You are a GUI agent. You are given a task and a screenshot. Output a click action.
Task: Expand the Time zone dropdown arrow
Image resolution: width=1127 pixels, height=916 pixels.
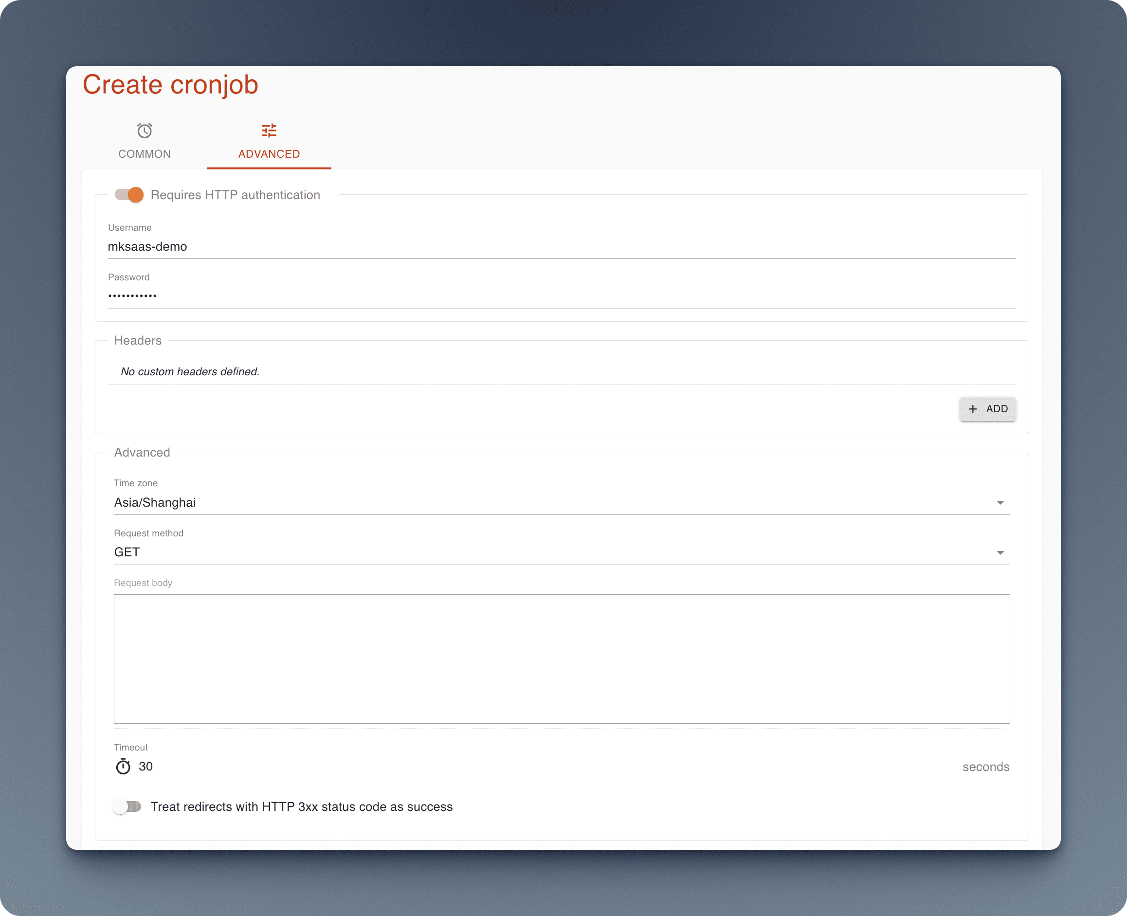tap(1000, 502)
